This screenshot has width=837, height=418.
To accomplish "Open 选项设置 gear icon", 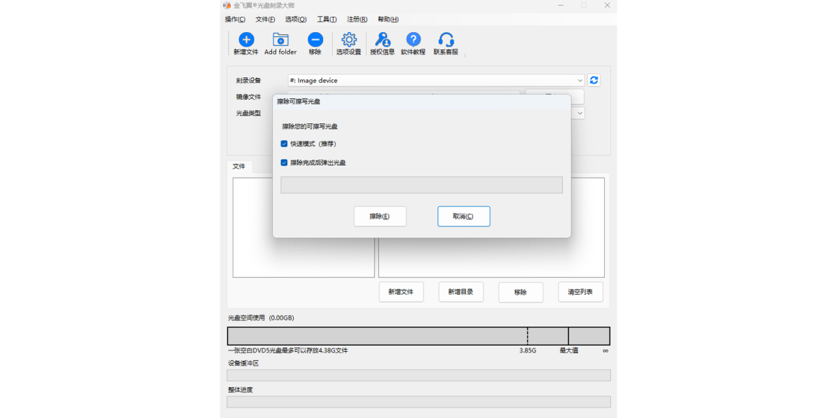I will pyautogui.click(x=349, y=40).
